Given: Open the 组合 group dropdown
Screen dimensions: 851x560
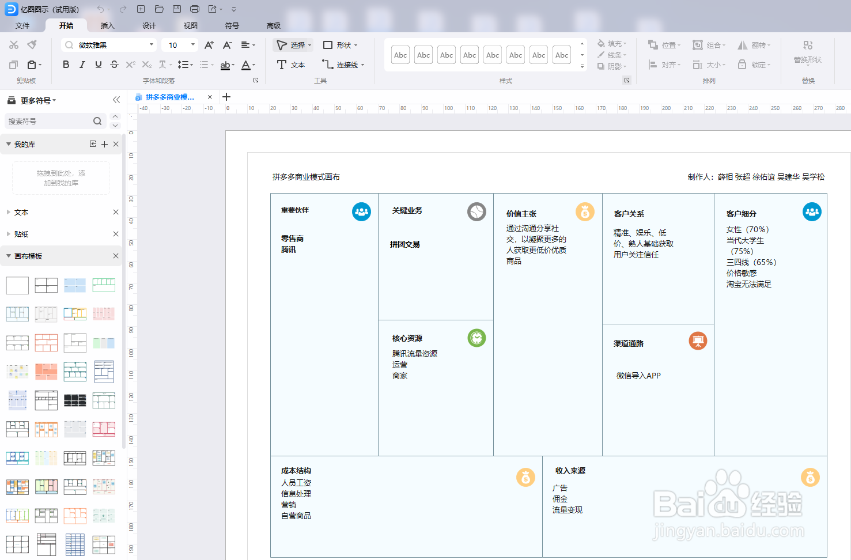Looking at the screenshot, I should pos(709,45).
